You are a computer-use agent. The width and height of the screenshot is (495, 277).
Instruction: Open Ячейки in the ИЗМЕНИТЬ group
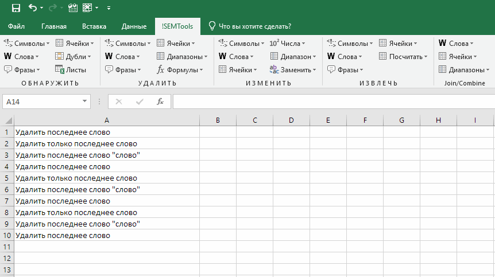[238, 70]
